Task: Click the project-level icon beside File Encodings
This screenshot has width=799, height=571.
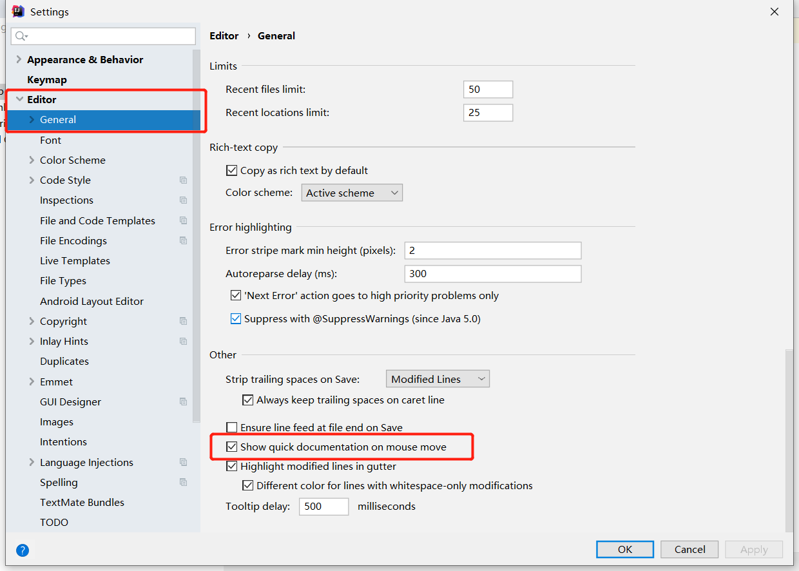Action: click(184, 240)
